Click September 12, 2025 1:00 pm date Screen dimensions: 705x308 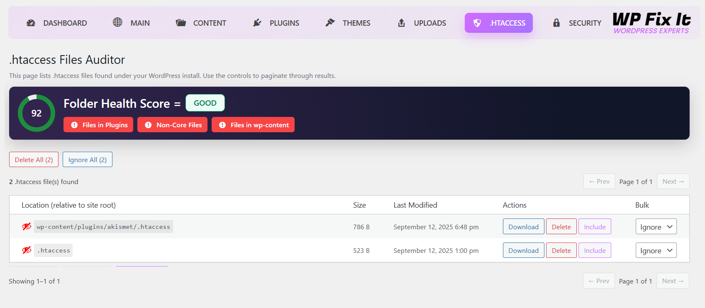pyautogui.click(x=436, y=251)
